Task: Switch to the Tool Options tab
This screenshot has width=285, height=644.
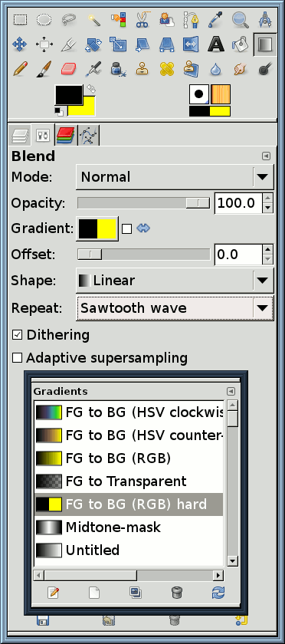Action: point(43,135)
